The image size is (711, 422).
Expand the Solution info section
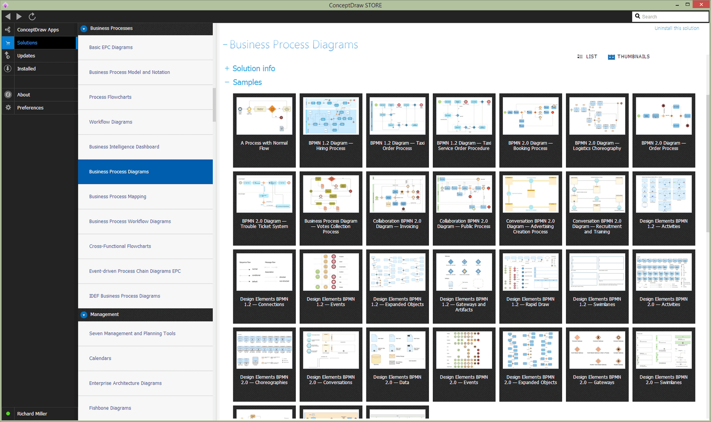click(227, 68)
